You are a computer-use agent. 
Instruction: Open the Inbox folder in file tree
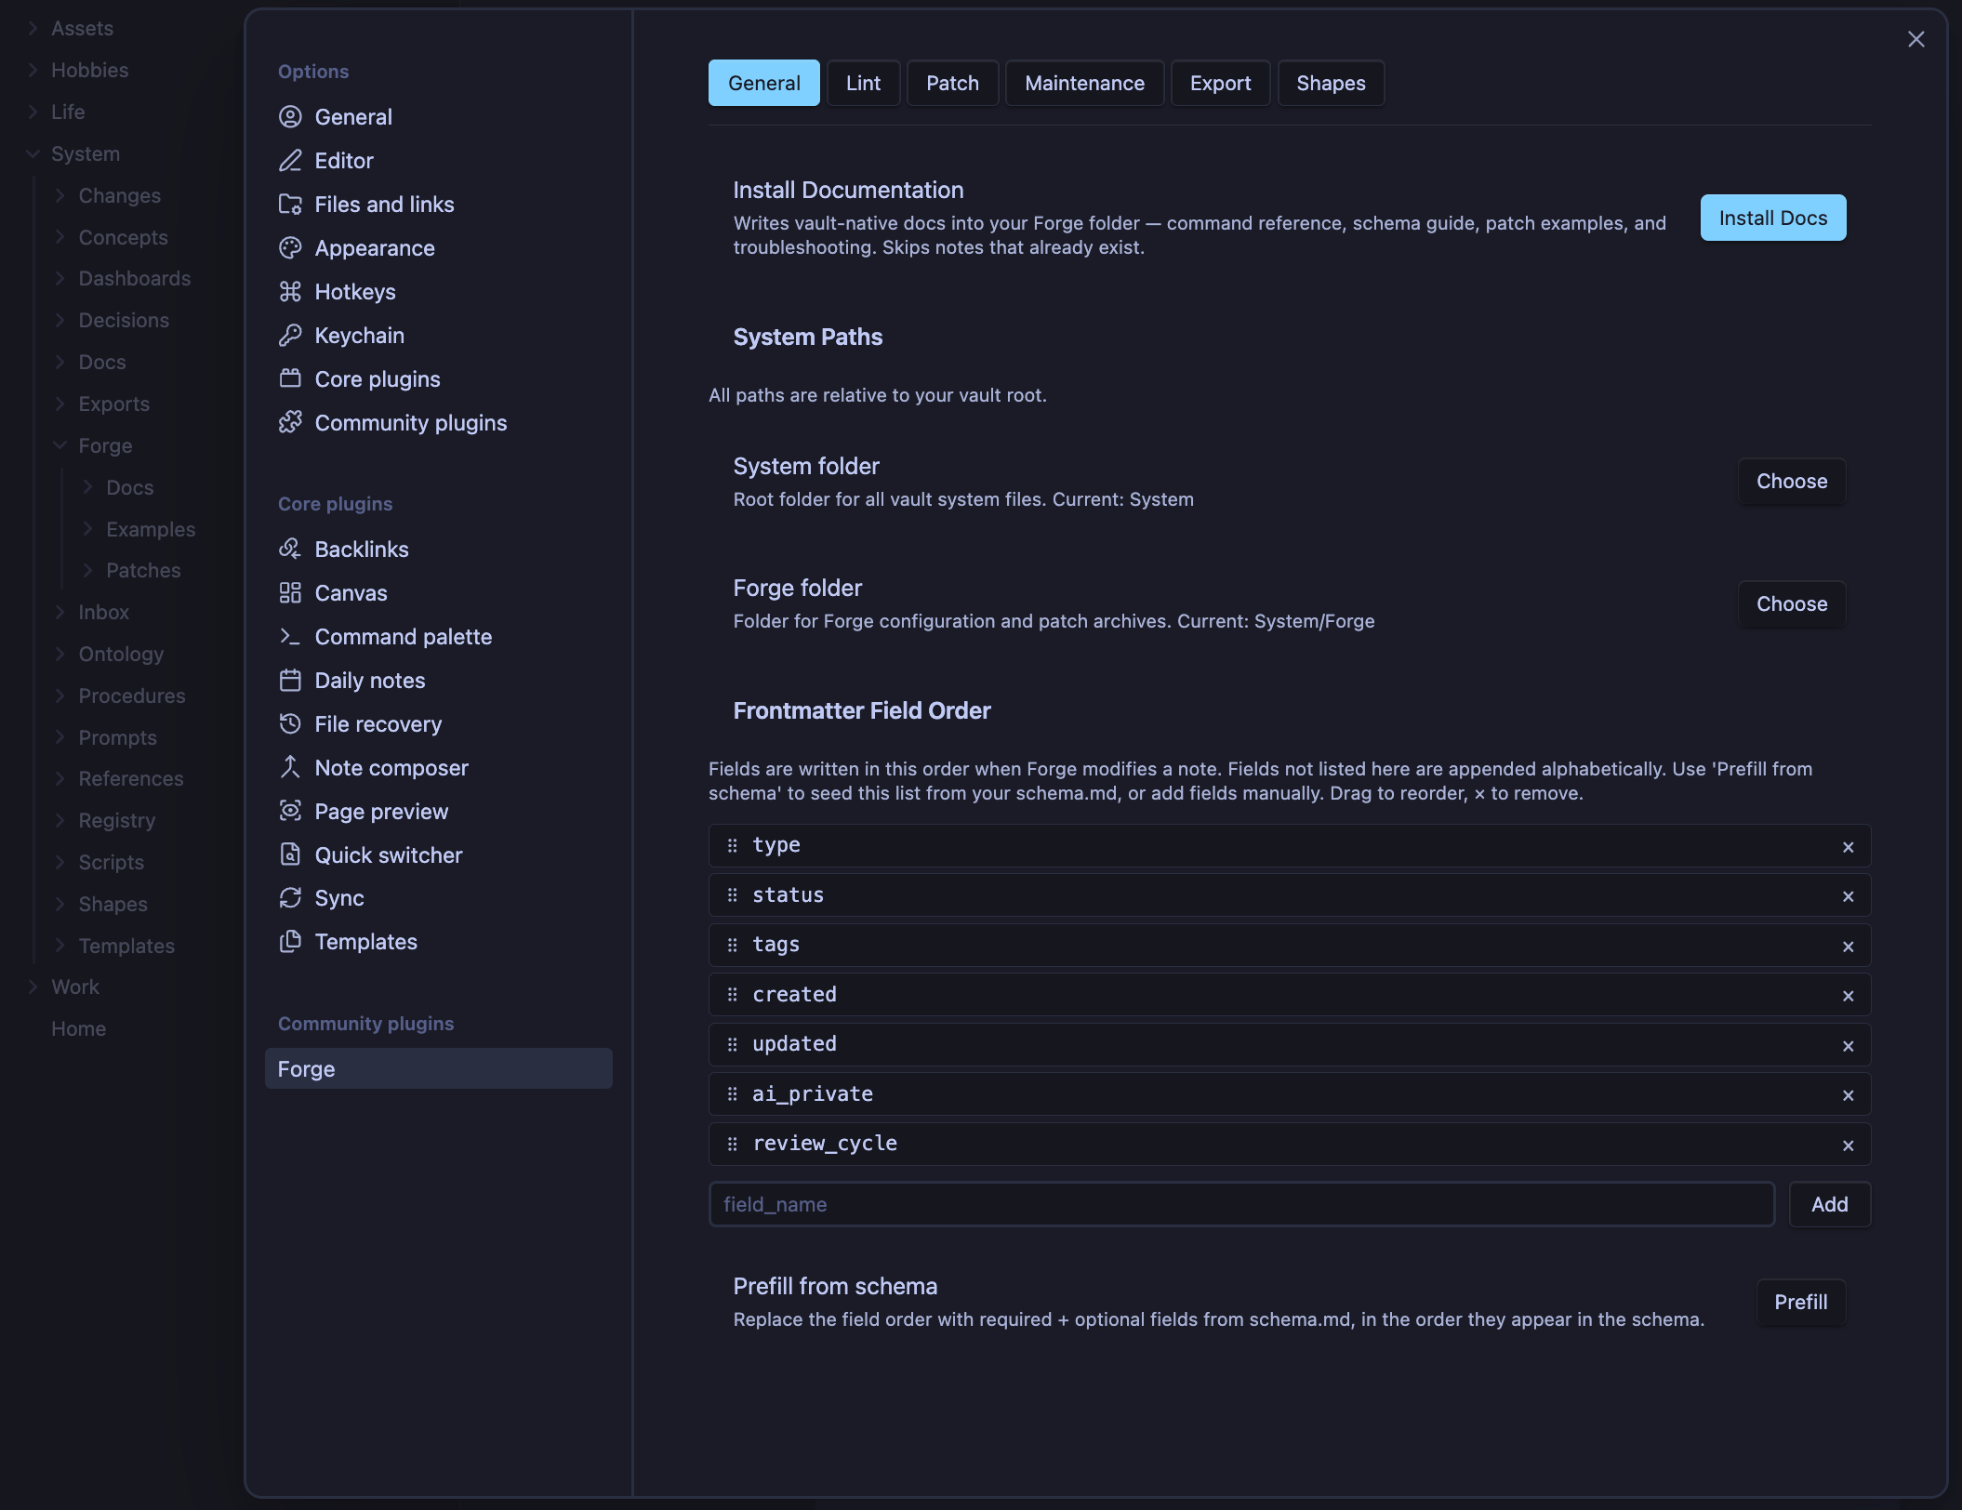[x=103, y=613]
